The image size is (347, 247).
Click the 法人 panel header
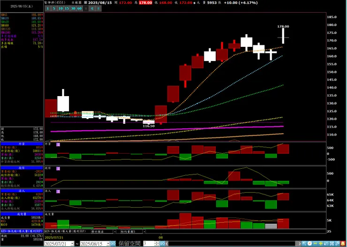point(22,191)
